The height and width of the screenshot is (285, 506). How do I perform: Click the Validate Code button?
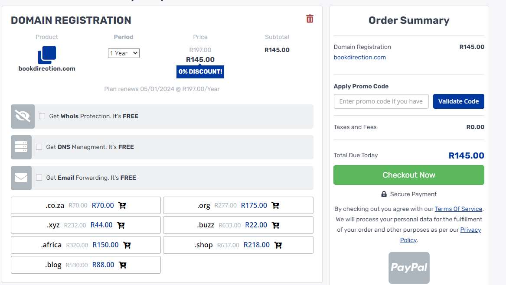[458, 101]
